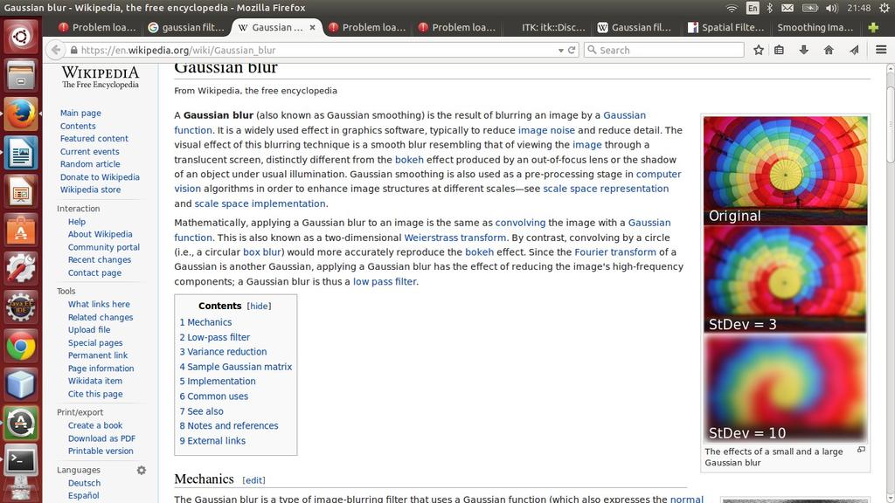Open the battery indicator in the top panel

click(810, 8)
